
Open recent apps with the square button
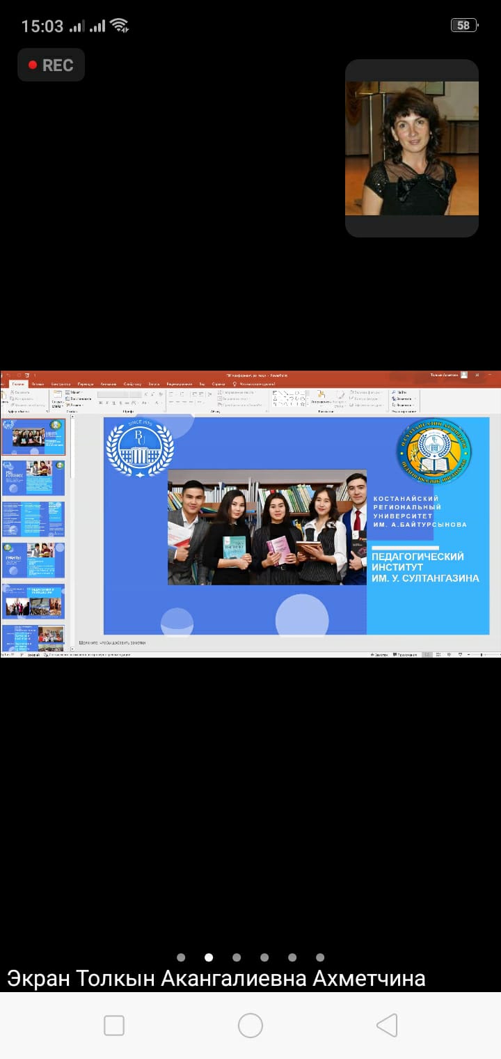[114, 1026]
